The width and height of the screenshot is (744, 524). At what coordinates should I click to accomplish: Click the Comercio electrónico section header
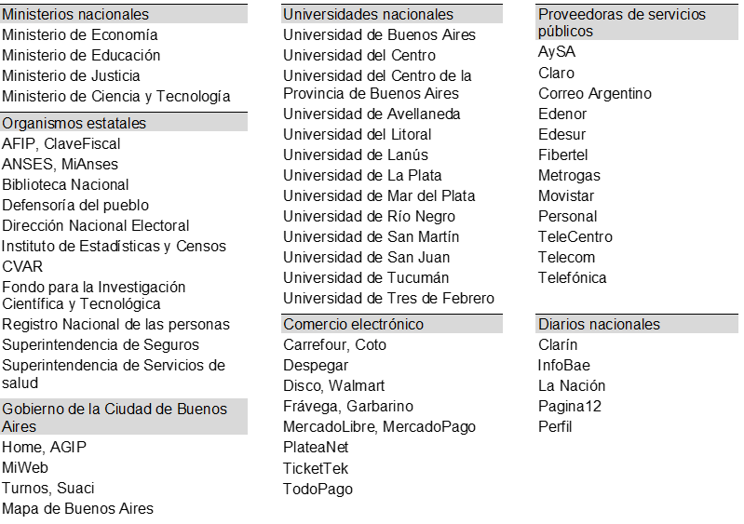[354, 325]
